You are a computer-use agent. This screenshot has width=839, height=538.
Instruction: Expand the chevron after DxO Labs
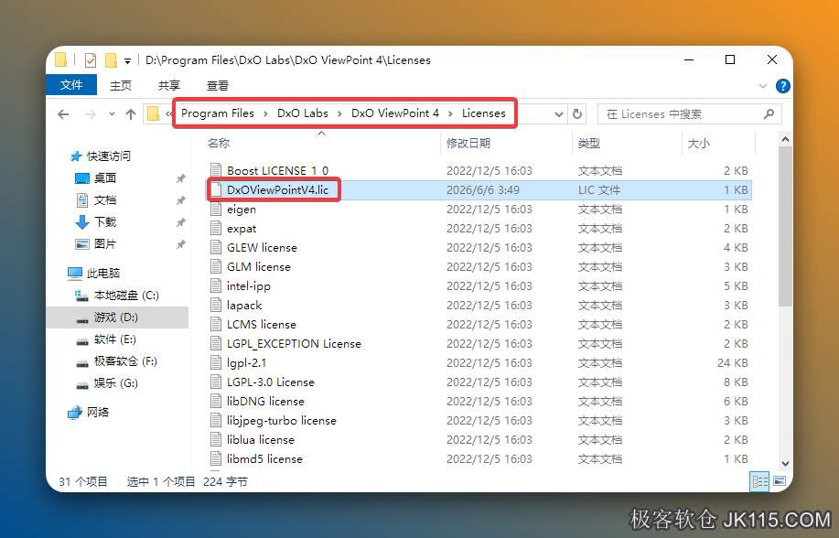[x=339, y=114]
